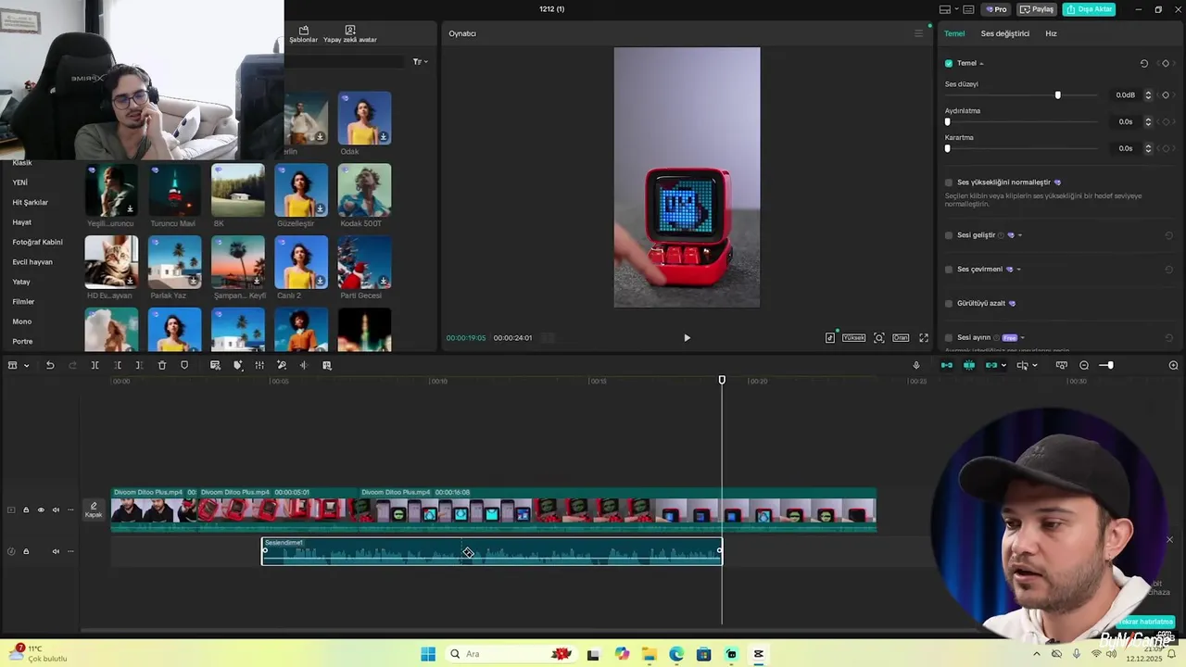Expand the Sesi geliştir options arrow
Viewport: 1186px width, 667px height.
pyautogui.click(x=1020, y=235)
